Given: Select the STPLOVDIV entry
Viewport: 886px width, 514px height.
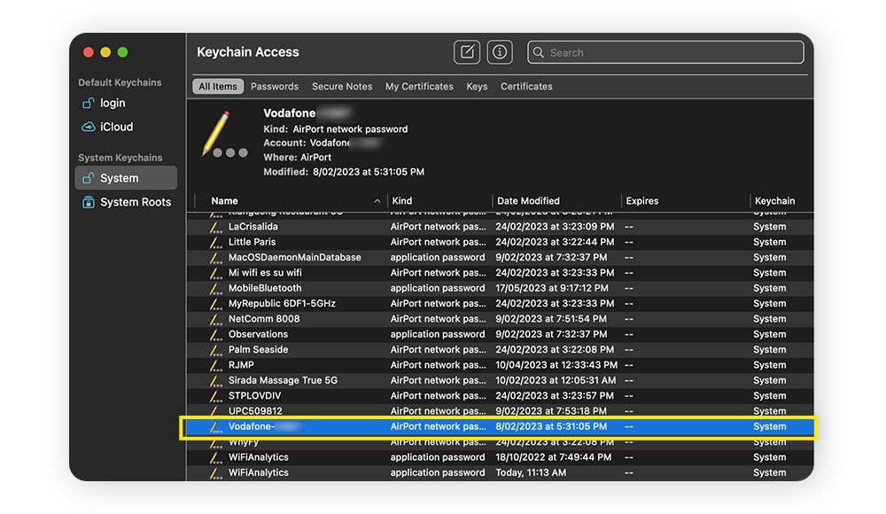Looking at the screenshot, I should coord(500,396).
